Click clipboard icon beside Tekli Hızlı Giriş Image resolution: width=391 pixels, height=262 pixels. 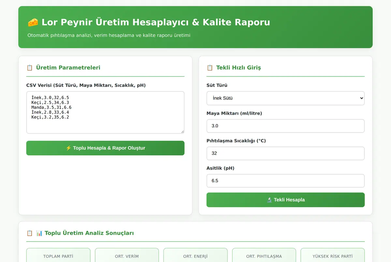pyautogui.click(x=210, y=68)
